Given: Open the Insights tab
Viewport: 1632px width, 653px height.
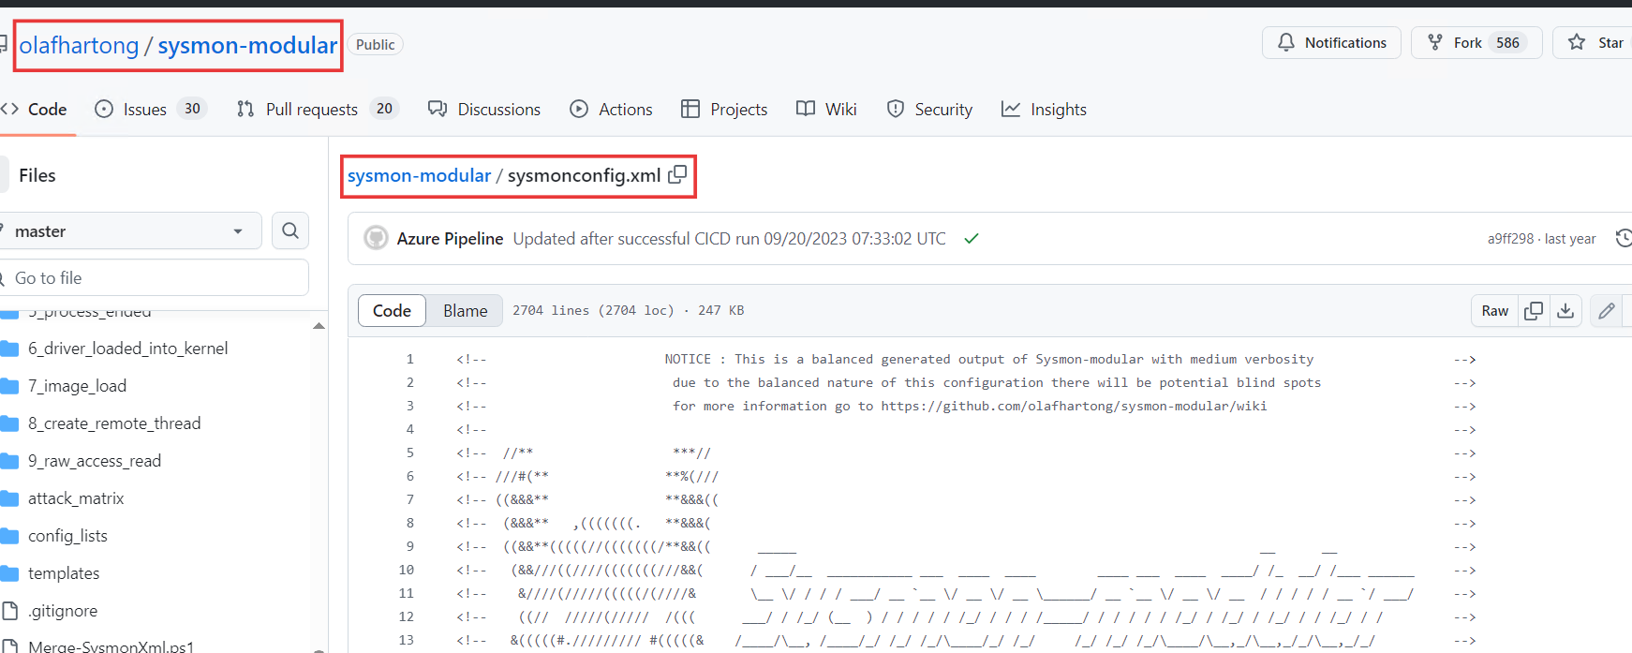Looking at the screenshot, I should pyautogui.click(x=1044, y=110).
